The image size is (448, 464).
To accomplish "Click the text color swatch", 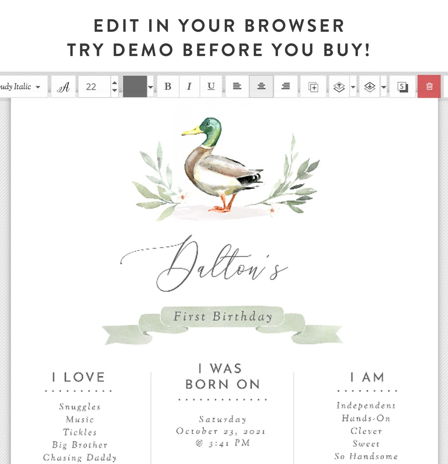I will pos(135,86).
